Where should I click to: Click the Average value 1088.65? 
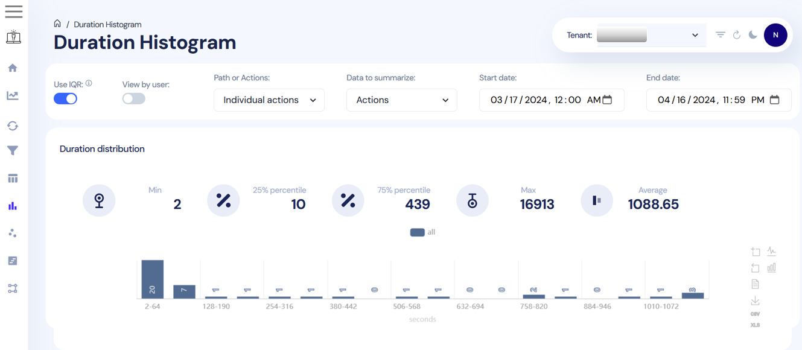click(654, 205)
